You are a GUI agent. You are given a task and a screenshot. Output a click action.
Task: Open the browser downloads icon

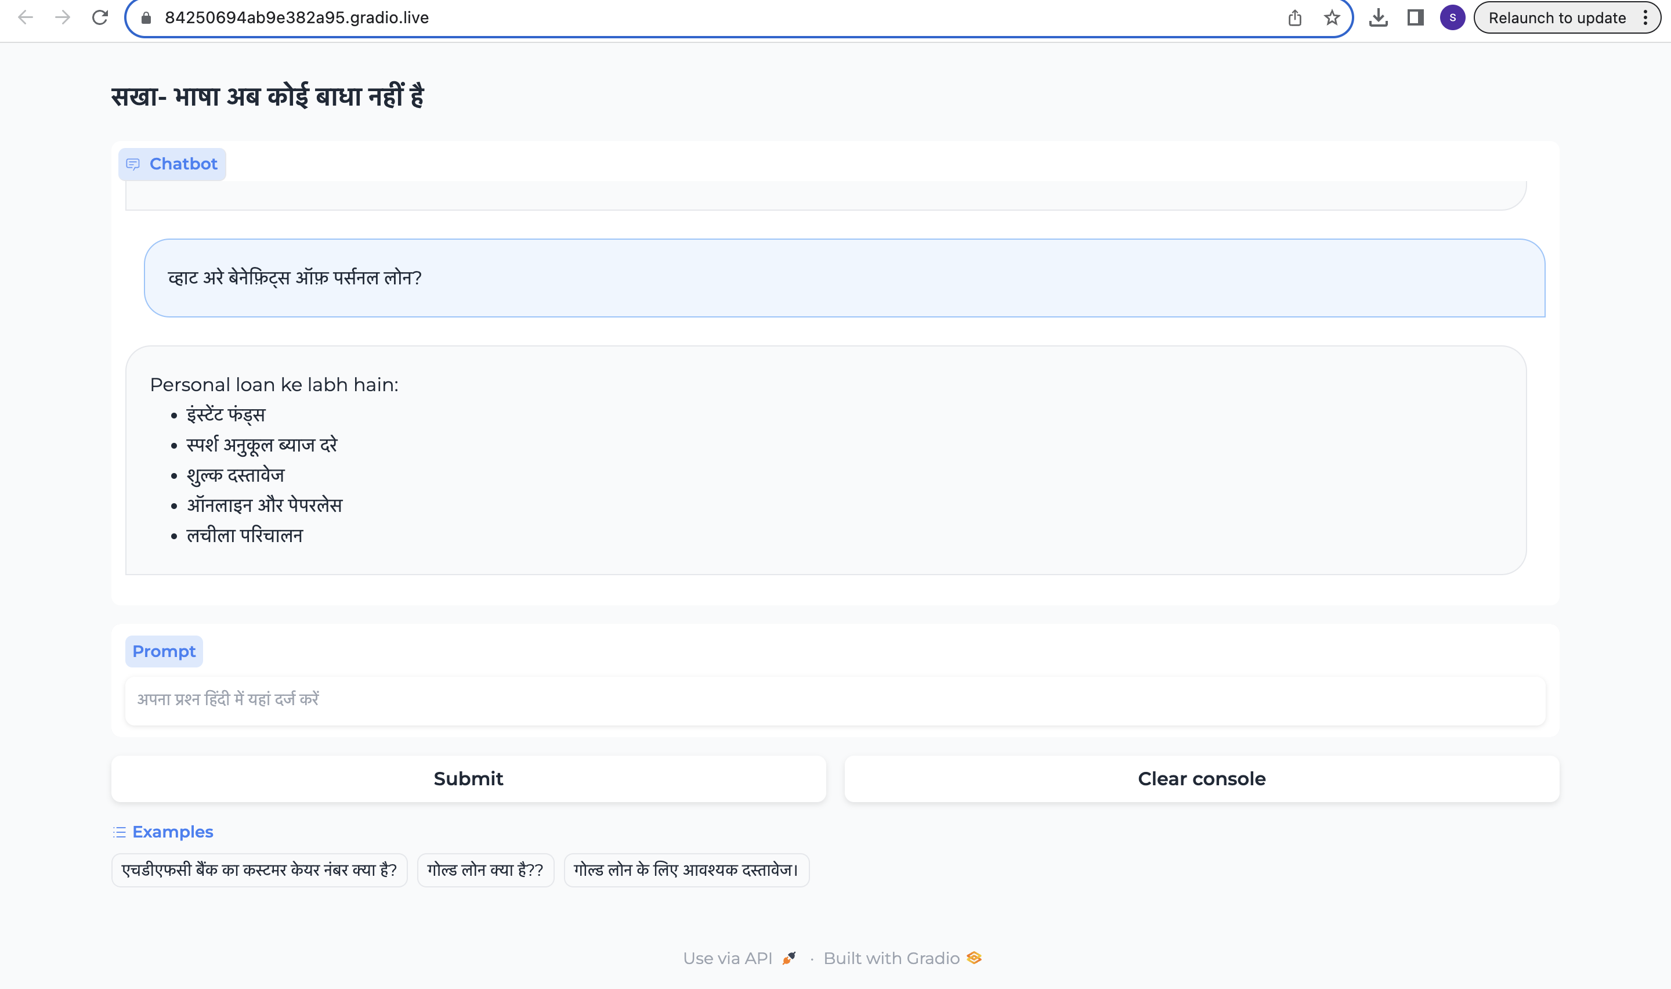pos(1378,18)
